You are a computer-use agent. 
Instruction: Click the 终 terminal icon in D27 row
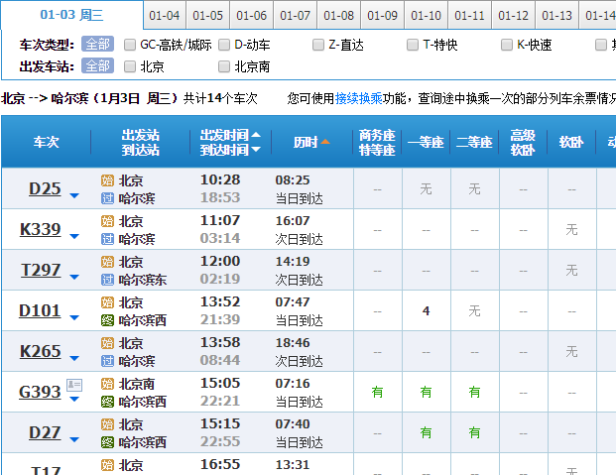pos(107,442)
